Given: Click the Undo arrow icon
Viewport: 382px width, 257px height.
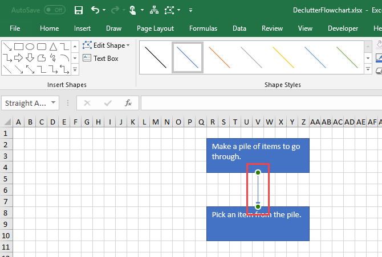Looking at the screenshot, I should (95, 10).
